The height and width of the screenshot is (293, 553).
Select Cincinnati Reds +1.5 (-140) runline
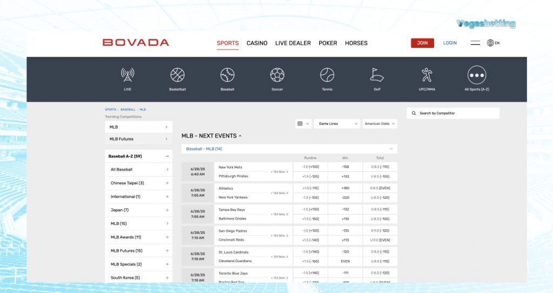(x=311, y=240)
